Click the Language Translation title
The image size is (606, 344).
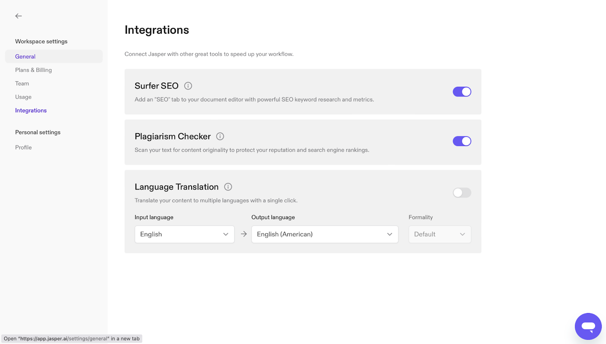coord(176,187)
